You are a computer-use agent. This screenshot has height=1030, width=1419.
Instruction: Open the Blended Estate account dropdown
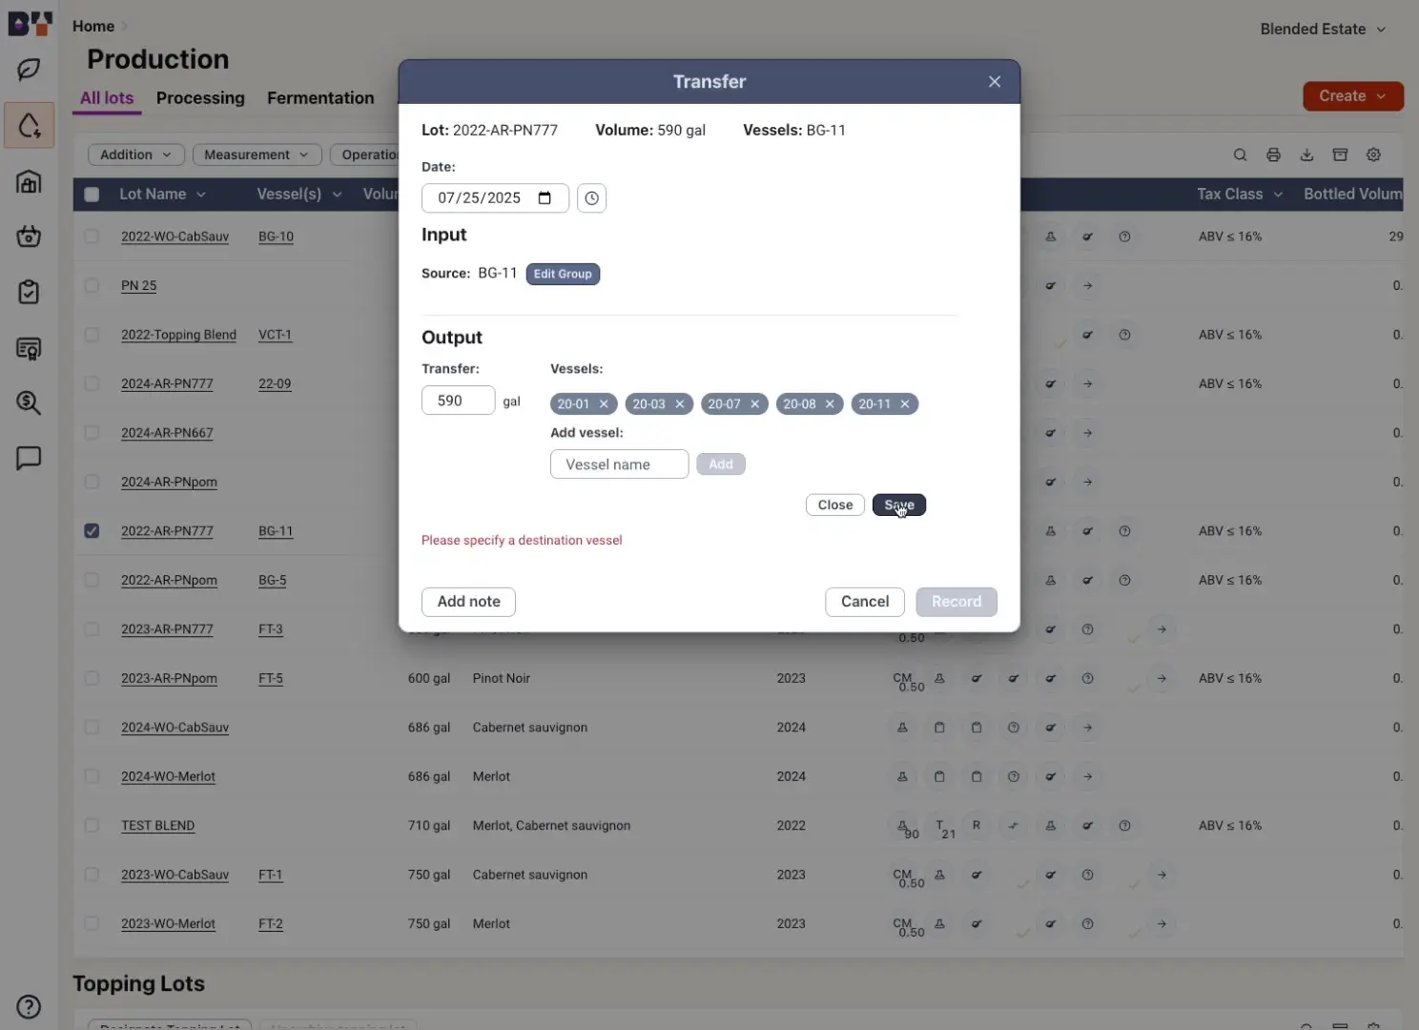point(1323,29)
